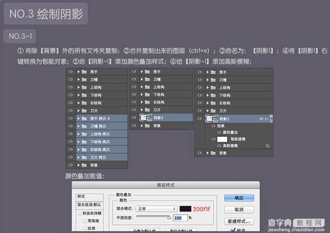Click the folder icon of 刀片 拷贝
The height and width of the screenshot is (233, 330).
coord(84,158)
